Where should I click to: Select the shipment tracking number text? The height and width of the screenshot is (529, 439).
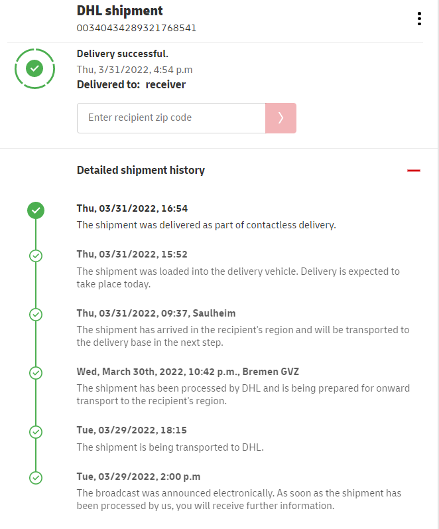pyautogui.click(x=136, y=28)
